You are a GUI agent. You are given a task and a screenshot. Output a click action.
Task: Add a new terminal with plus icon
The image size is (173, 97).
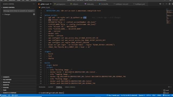169,87
